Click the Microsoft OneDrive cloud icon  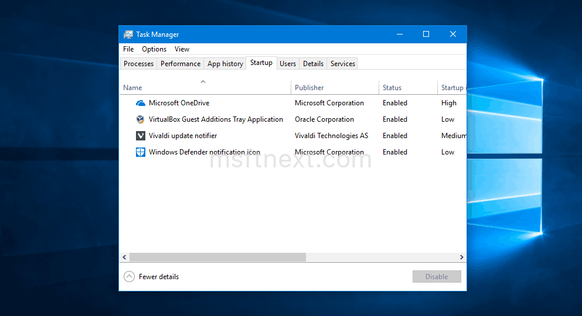(140, 103)
